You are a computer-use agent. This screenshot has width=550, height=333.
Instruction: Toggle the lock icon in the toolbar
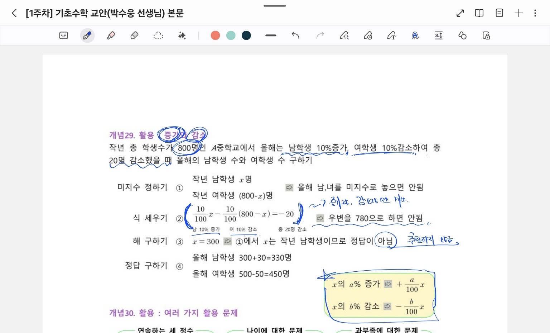(x=486, y=35)
